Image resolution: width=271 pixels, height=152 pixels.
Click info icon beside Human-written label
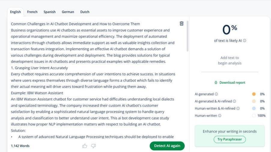tap(220, 116)
